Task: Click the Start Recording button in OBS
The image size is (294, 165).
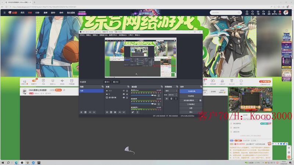Action: tap(191, 96)
